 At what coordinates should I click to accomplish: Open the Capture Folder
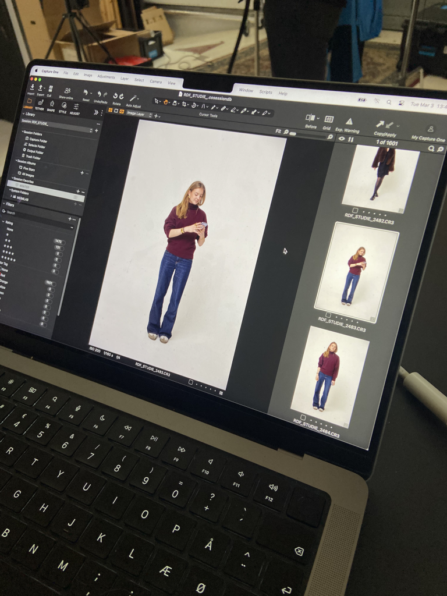(x=36, y=140)
